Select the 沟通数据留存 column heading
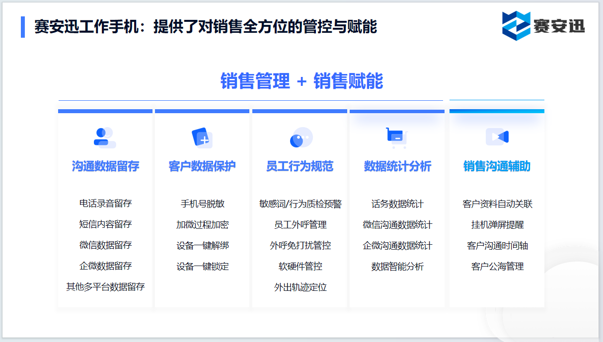603x342 pixels. point(105,166)
